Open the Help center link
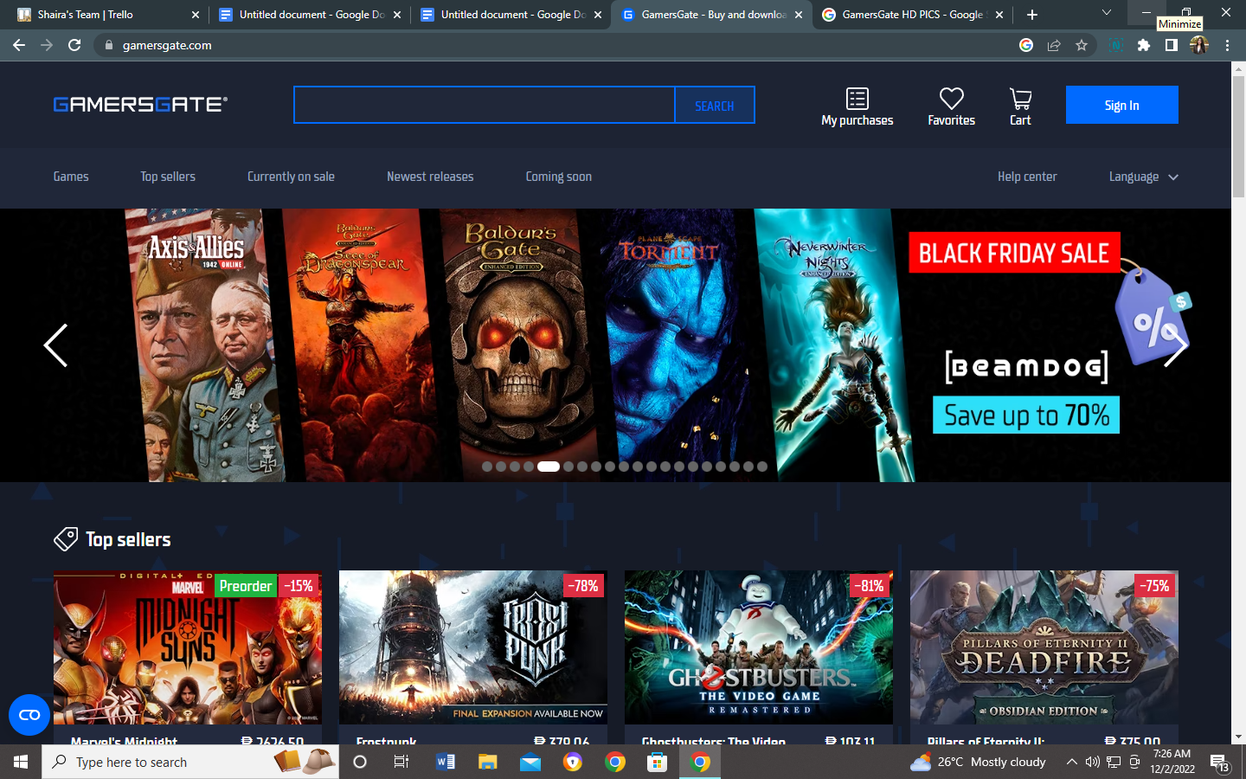The height and width of the screenshot is (779, 1246). (x=1027, y=177)
